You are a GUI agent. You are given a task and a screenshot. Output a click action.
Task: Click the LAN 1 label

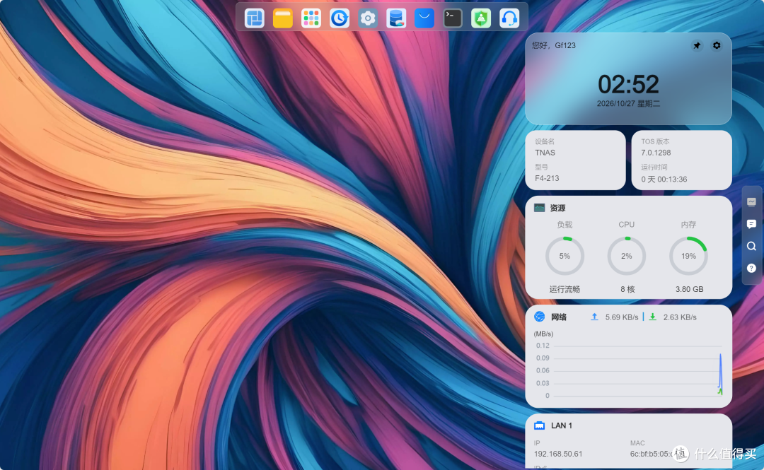[x=561, y=425]
